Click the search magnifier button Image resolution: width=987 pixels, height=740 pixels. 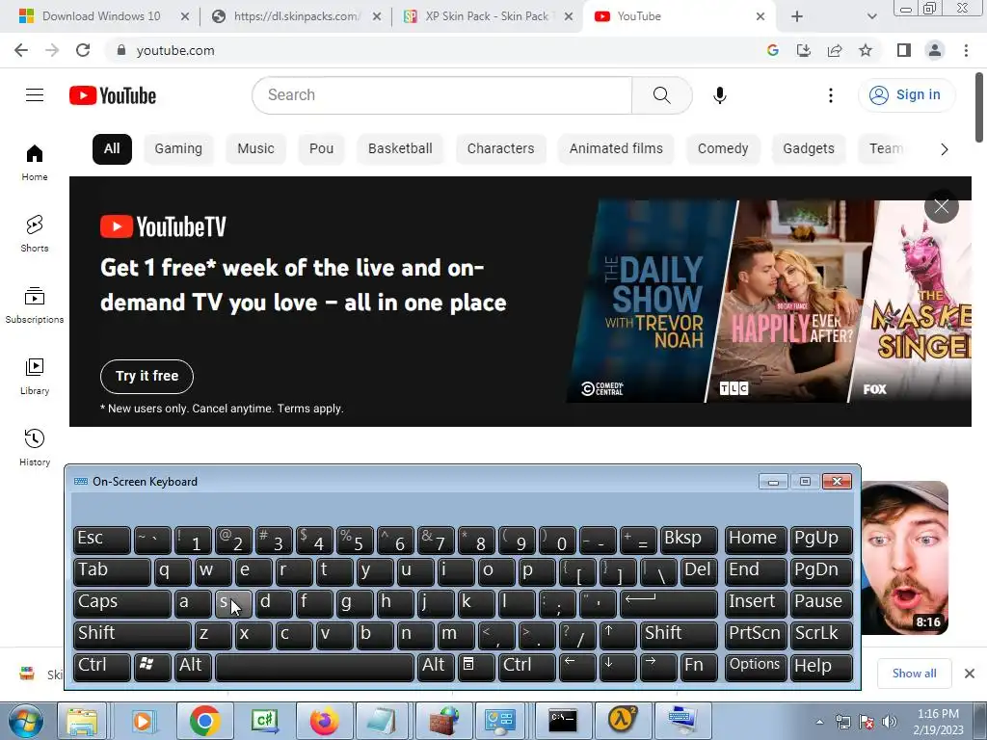click(x=661, y=95)
